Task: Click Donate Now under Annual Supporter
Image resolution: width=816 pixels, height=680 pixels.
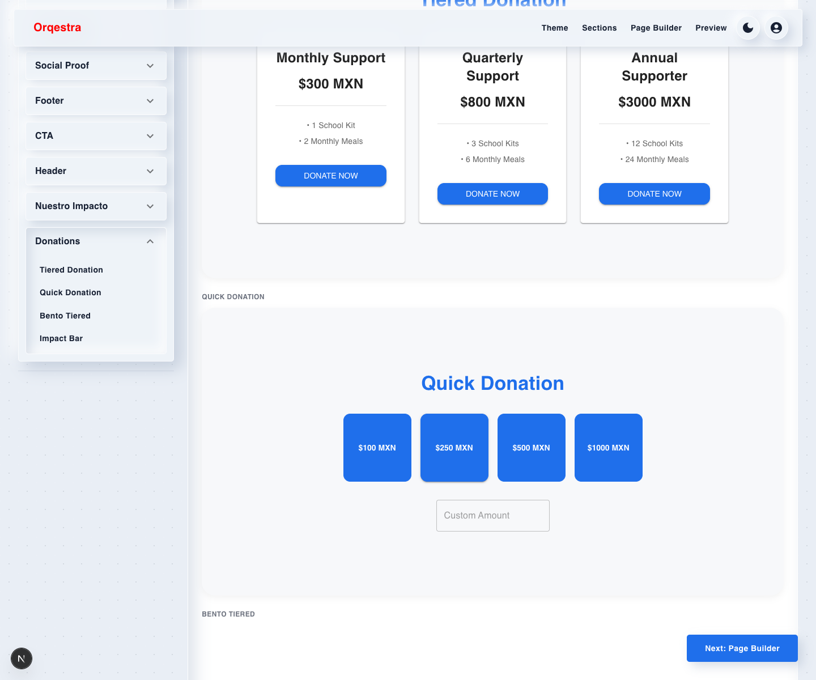Action: click(654, 194)
